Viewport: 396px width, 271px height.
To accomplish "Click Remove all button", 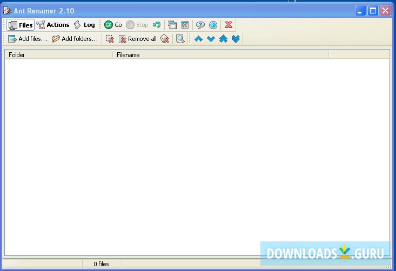I will [x=138, y=39].
